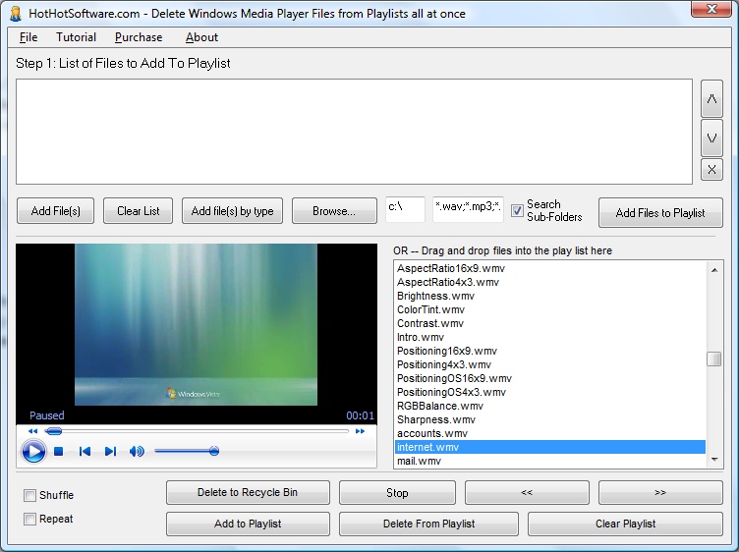This screenshot has width=739, height=552.
Task: Click the >> next button
Action: pos(660,492)
